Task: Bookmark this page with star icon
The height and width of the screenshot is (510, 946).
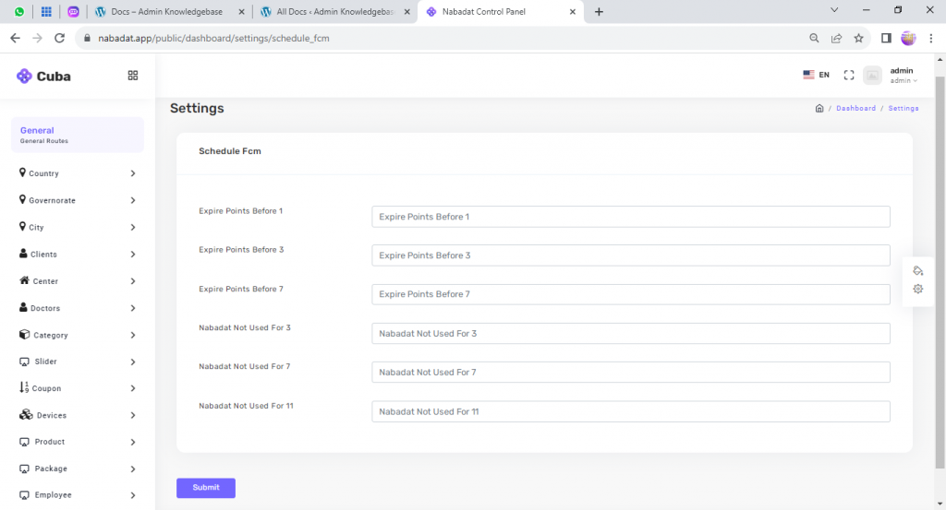Action: pyautogui.click(x=859, y=38)
